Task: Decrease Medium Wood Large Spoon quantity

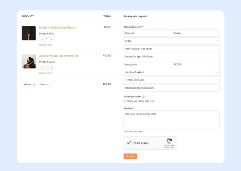Action: click(x=42, y=39)
